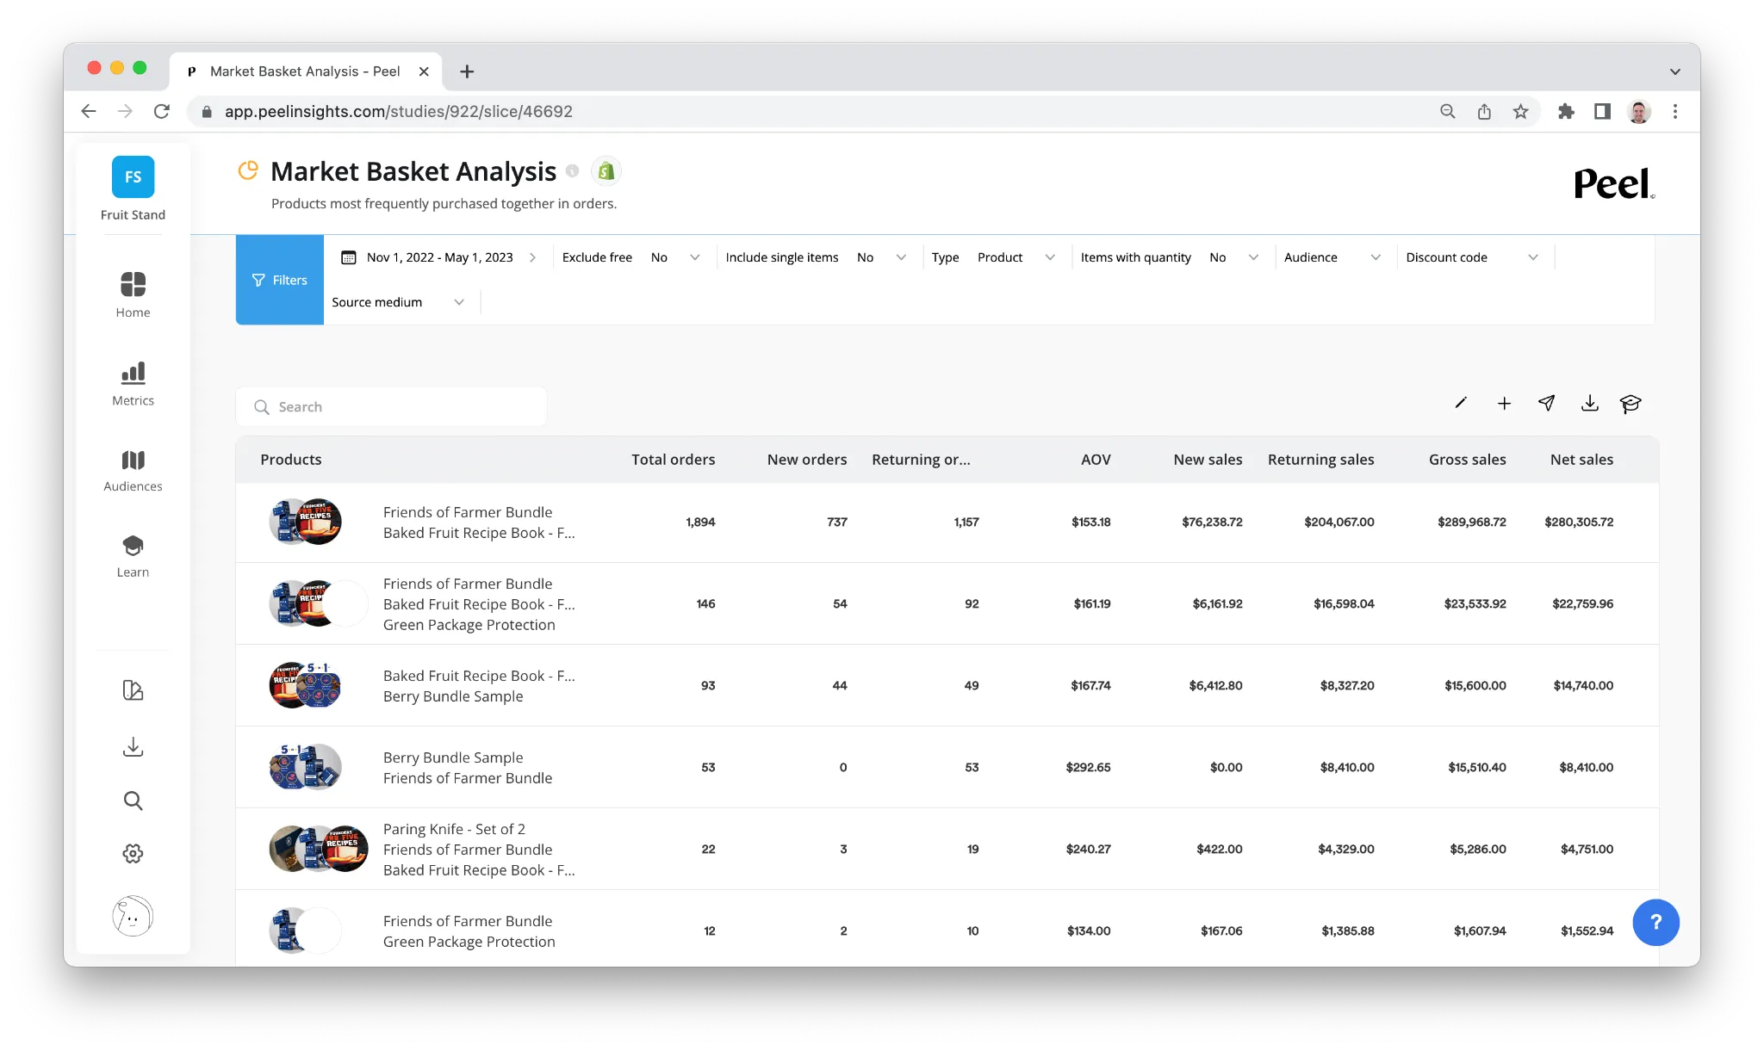Sort by Net sales column header

1581,460
